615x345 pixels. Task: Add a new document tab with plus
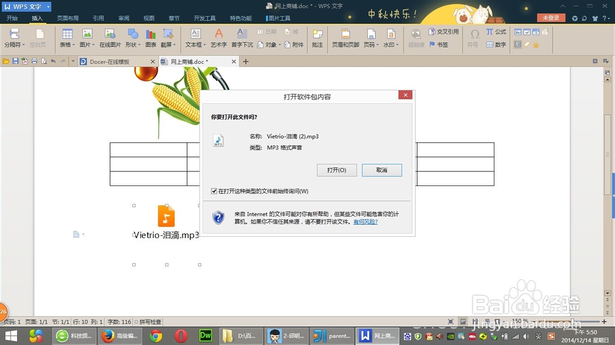click(x=245, y=61)
